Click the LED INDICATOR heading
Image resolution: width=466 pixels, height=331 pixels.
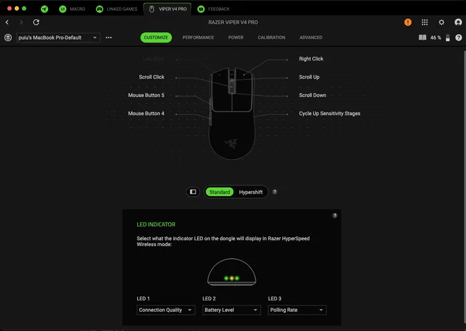click(x=156, y=225)
